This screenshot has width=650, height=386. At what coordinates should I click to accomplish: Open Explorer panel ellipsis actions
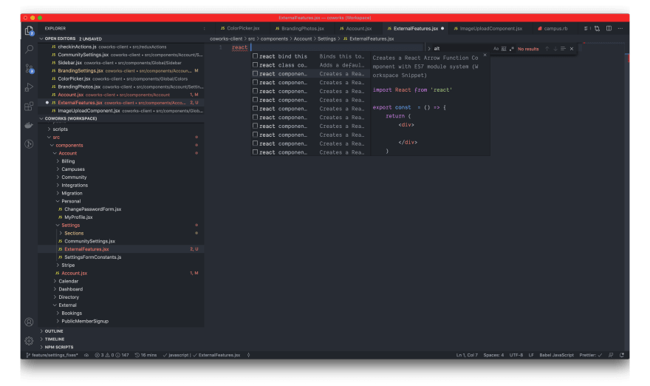coord(204,28)
